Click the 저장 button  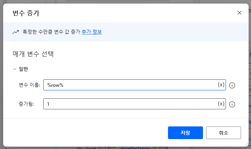[185, 133]
